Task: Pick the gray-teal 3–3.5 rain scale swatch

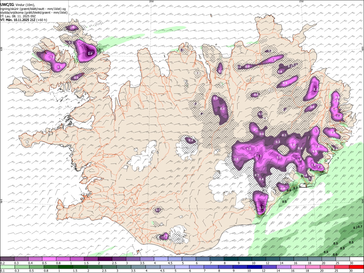Action: point(123,267)
